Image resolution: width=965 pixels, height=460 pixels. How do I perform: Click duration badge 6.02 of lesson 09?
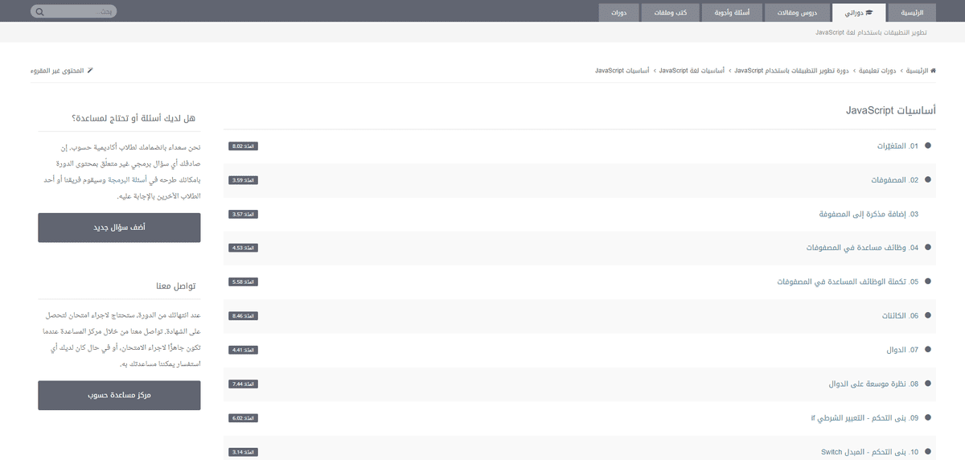pyautogui.click(x=243, y=417)
